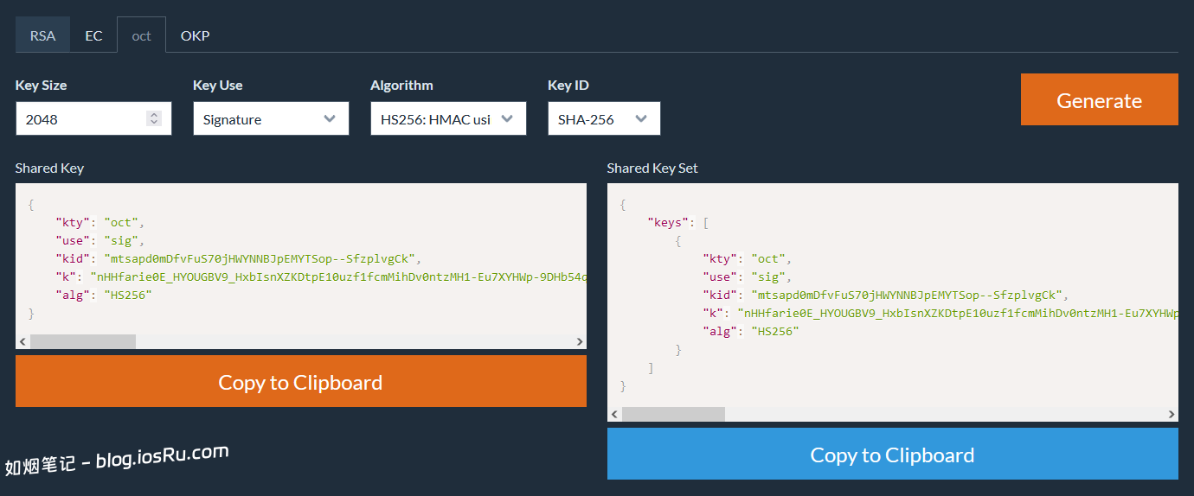
Task: Switch to the OKP tab
Action: [x=195, y=35]
